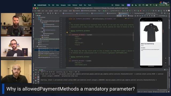Open Project panel gear options
This screenshot has width=171, height=96.
(x=56, y=13)
